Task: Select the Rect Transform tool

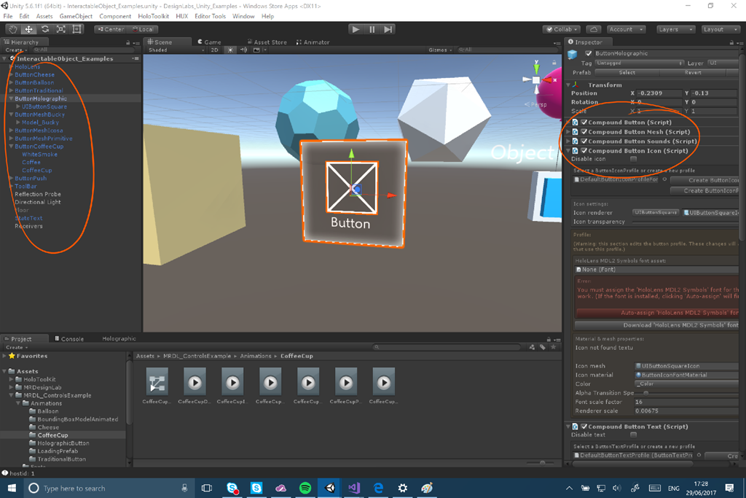Action: 77,29
